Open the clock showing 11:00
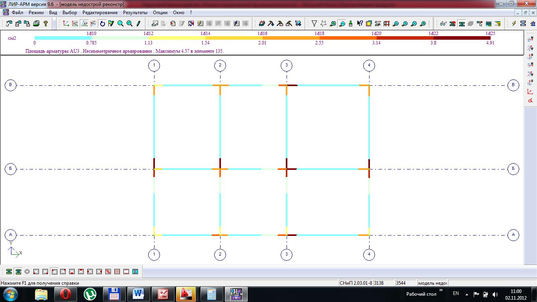Image resolution: width=537 pixels, height=302 pixels. click(x=516, y=291)
